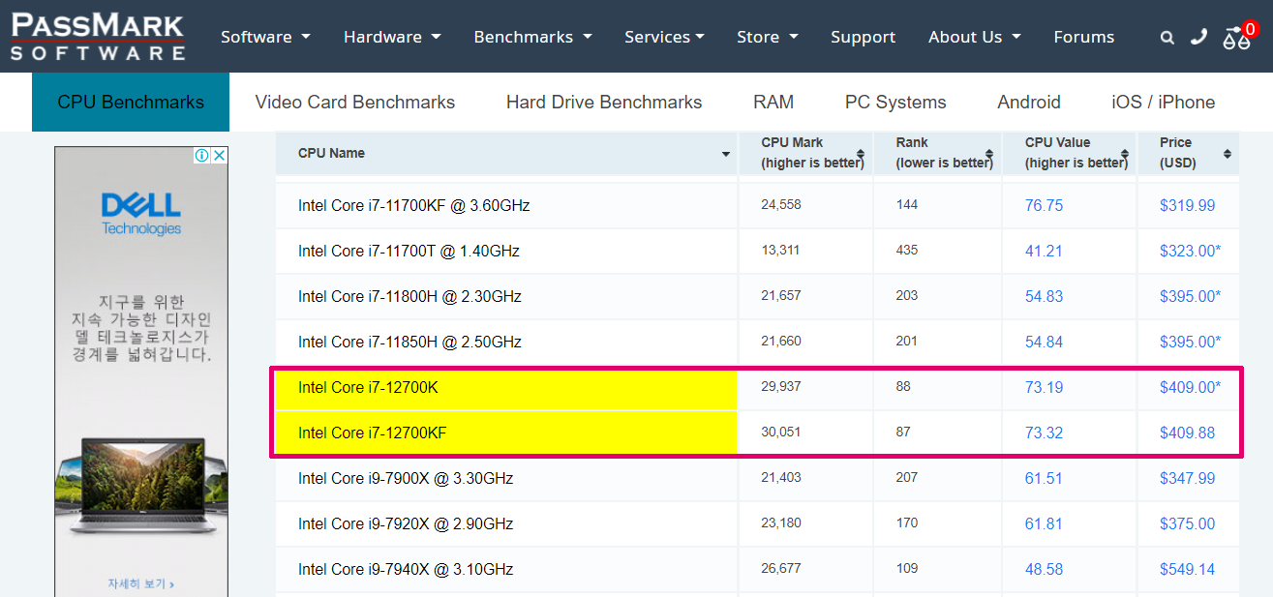The image size is (1273, 597).
Task: Open the Video Card Benchmarks tab
Action: pos(354,102)
